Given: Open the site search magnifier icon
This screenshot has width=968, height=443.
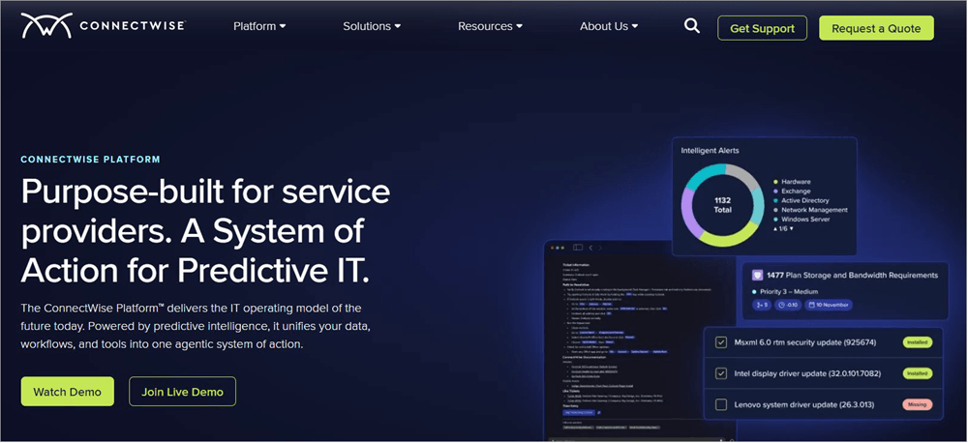Looking at the screenshot, I should pyautogui.click(x=692, y=26).
